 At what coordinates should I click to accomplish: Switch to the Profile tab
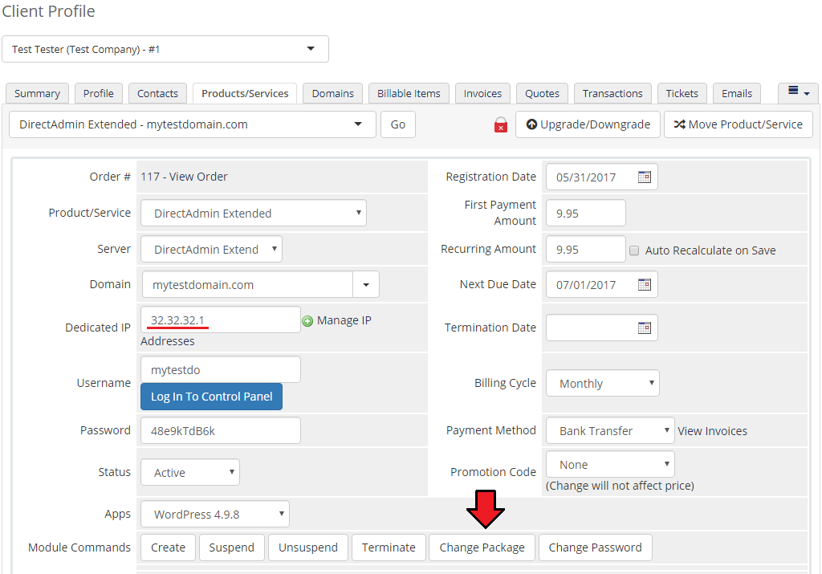tap(99, 93)
